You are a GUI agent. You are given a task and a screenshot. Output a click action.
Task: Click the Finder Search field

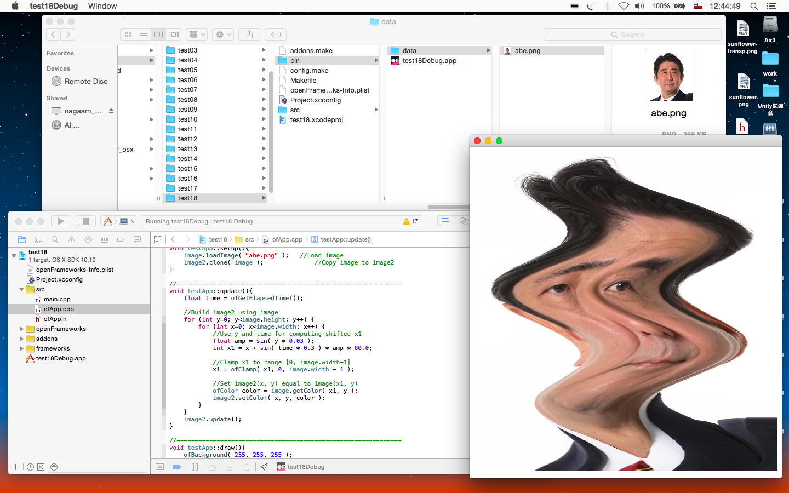pyautogui.click(x=632, y=35)
